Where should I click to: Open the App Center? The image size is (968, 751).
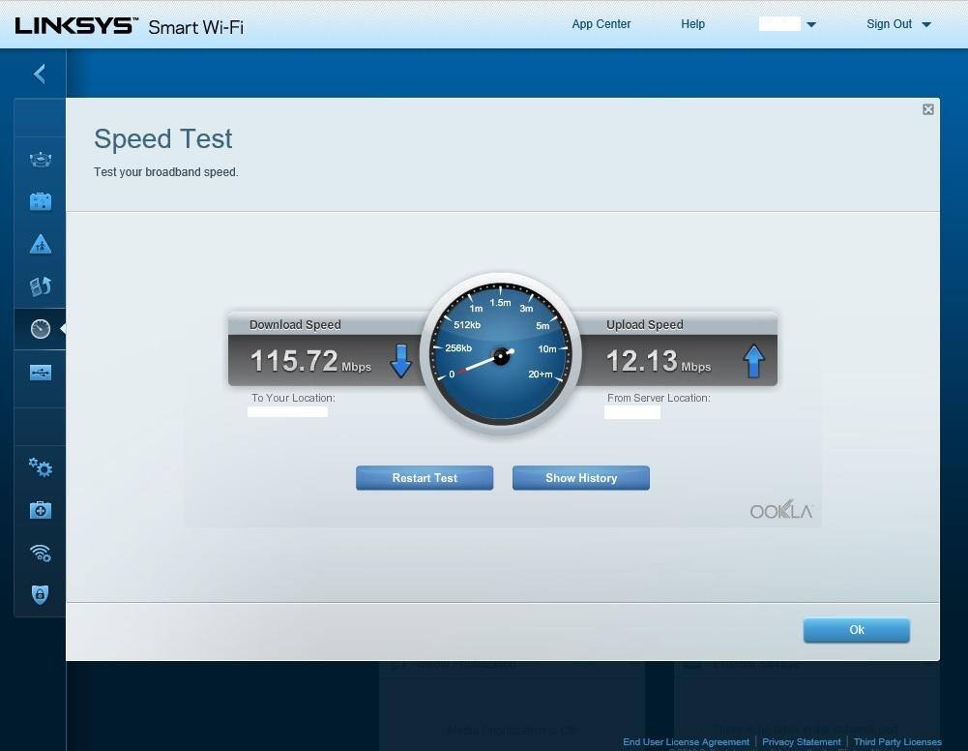[x=601, y=24]
